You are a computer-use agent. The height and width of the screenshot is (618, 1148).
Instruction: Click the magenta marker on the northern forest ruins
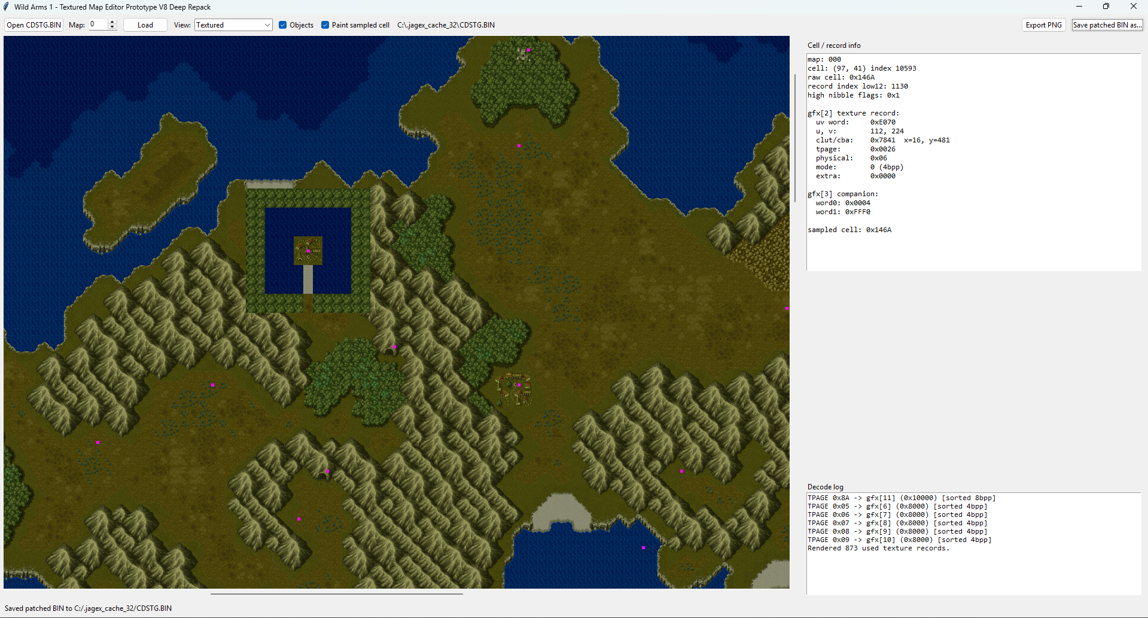pos(528,50)
